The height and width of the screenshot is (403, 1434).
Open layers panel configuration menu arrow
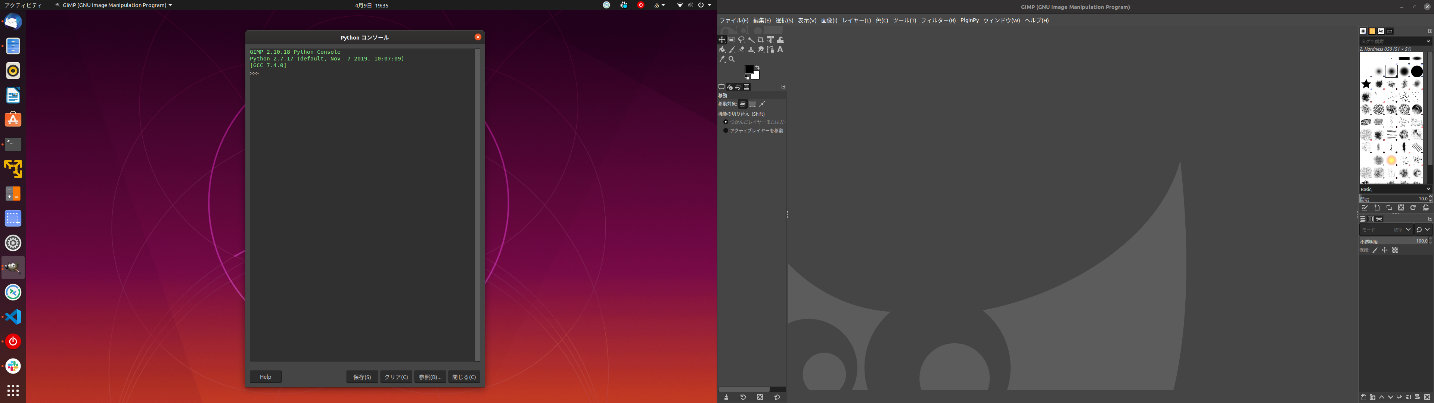[1430, 219]
